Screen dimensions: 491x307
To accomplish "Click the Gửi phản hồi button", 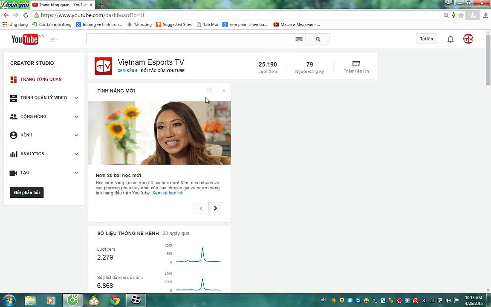I will click(26, 192).
